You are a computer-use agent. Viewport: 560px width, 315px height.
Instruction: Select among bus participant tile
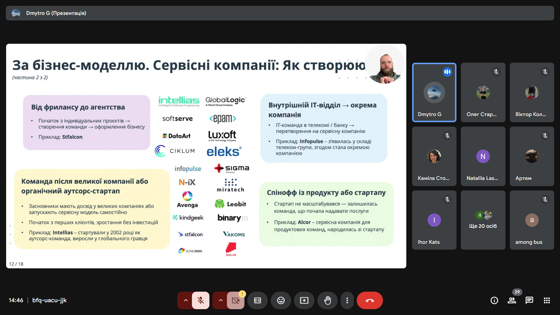click(x=532, y=220)
